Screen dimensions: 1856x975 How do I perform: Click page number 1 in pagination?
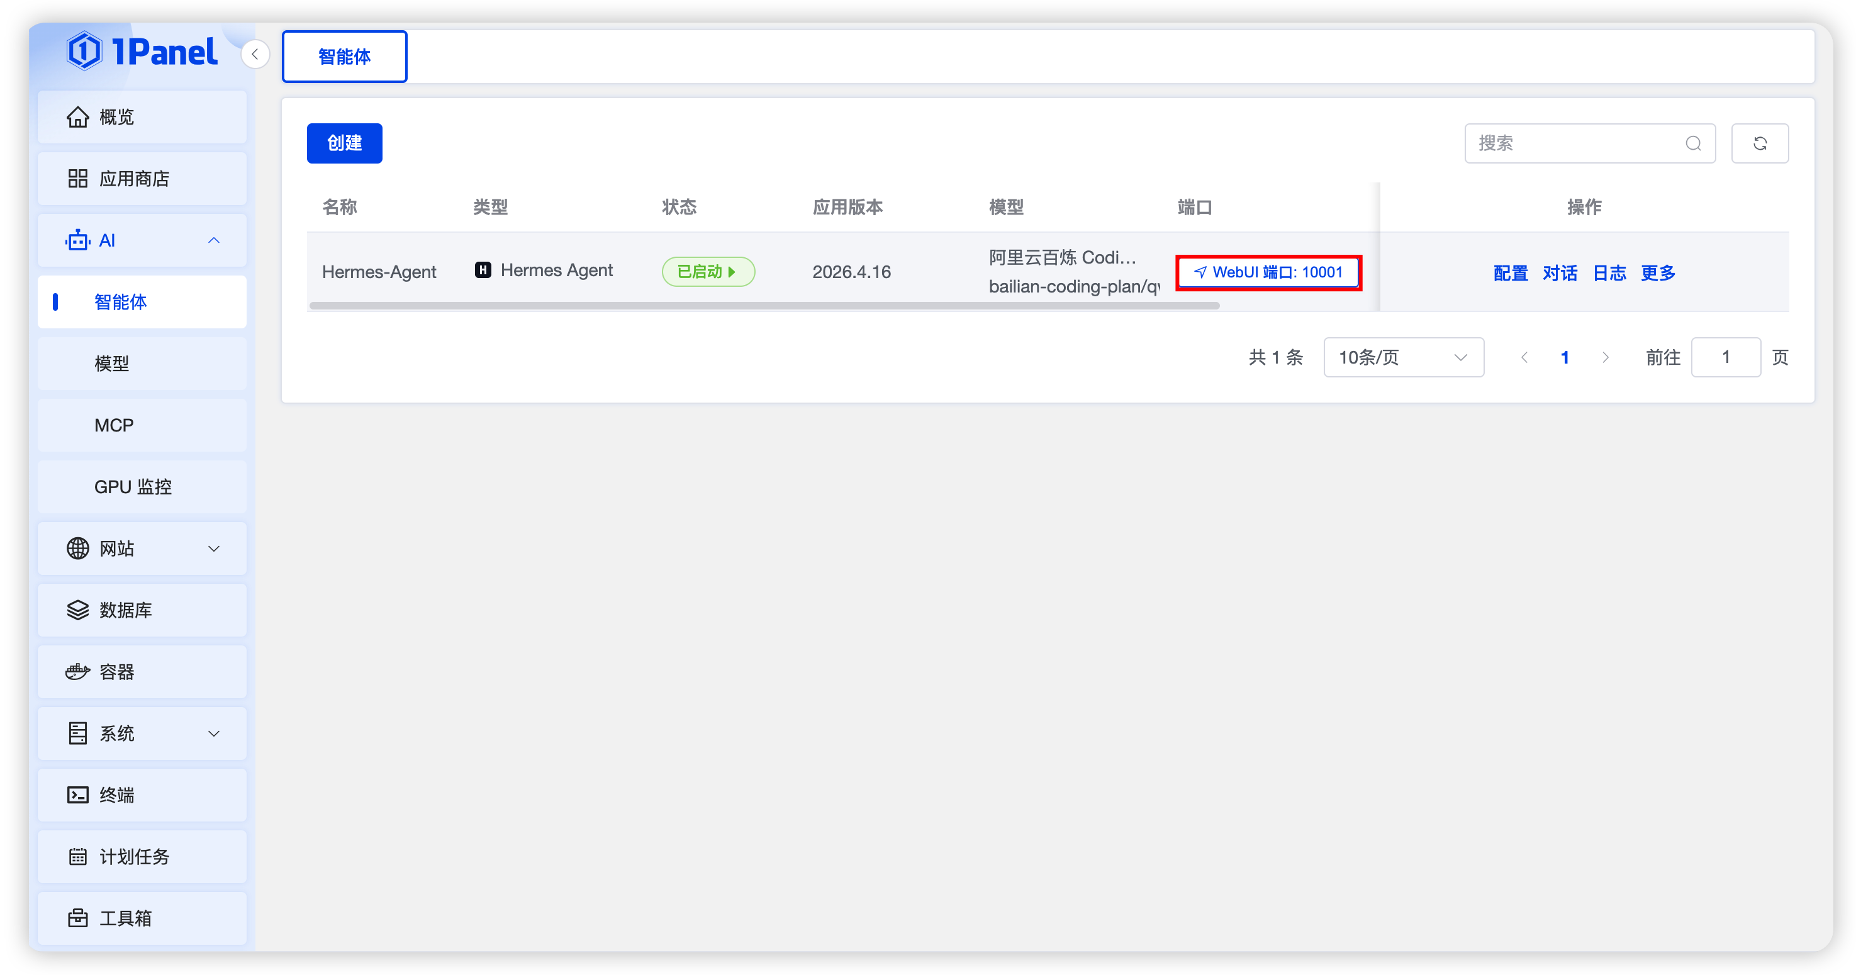tap(1564, 357)
